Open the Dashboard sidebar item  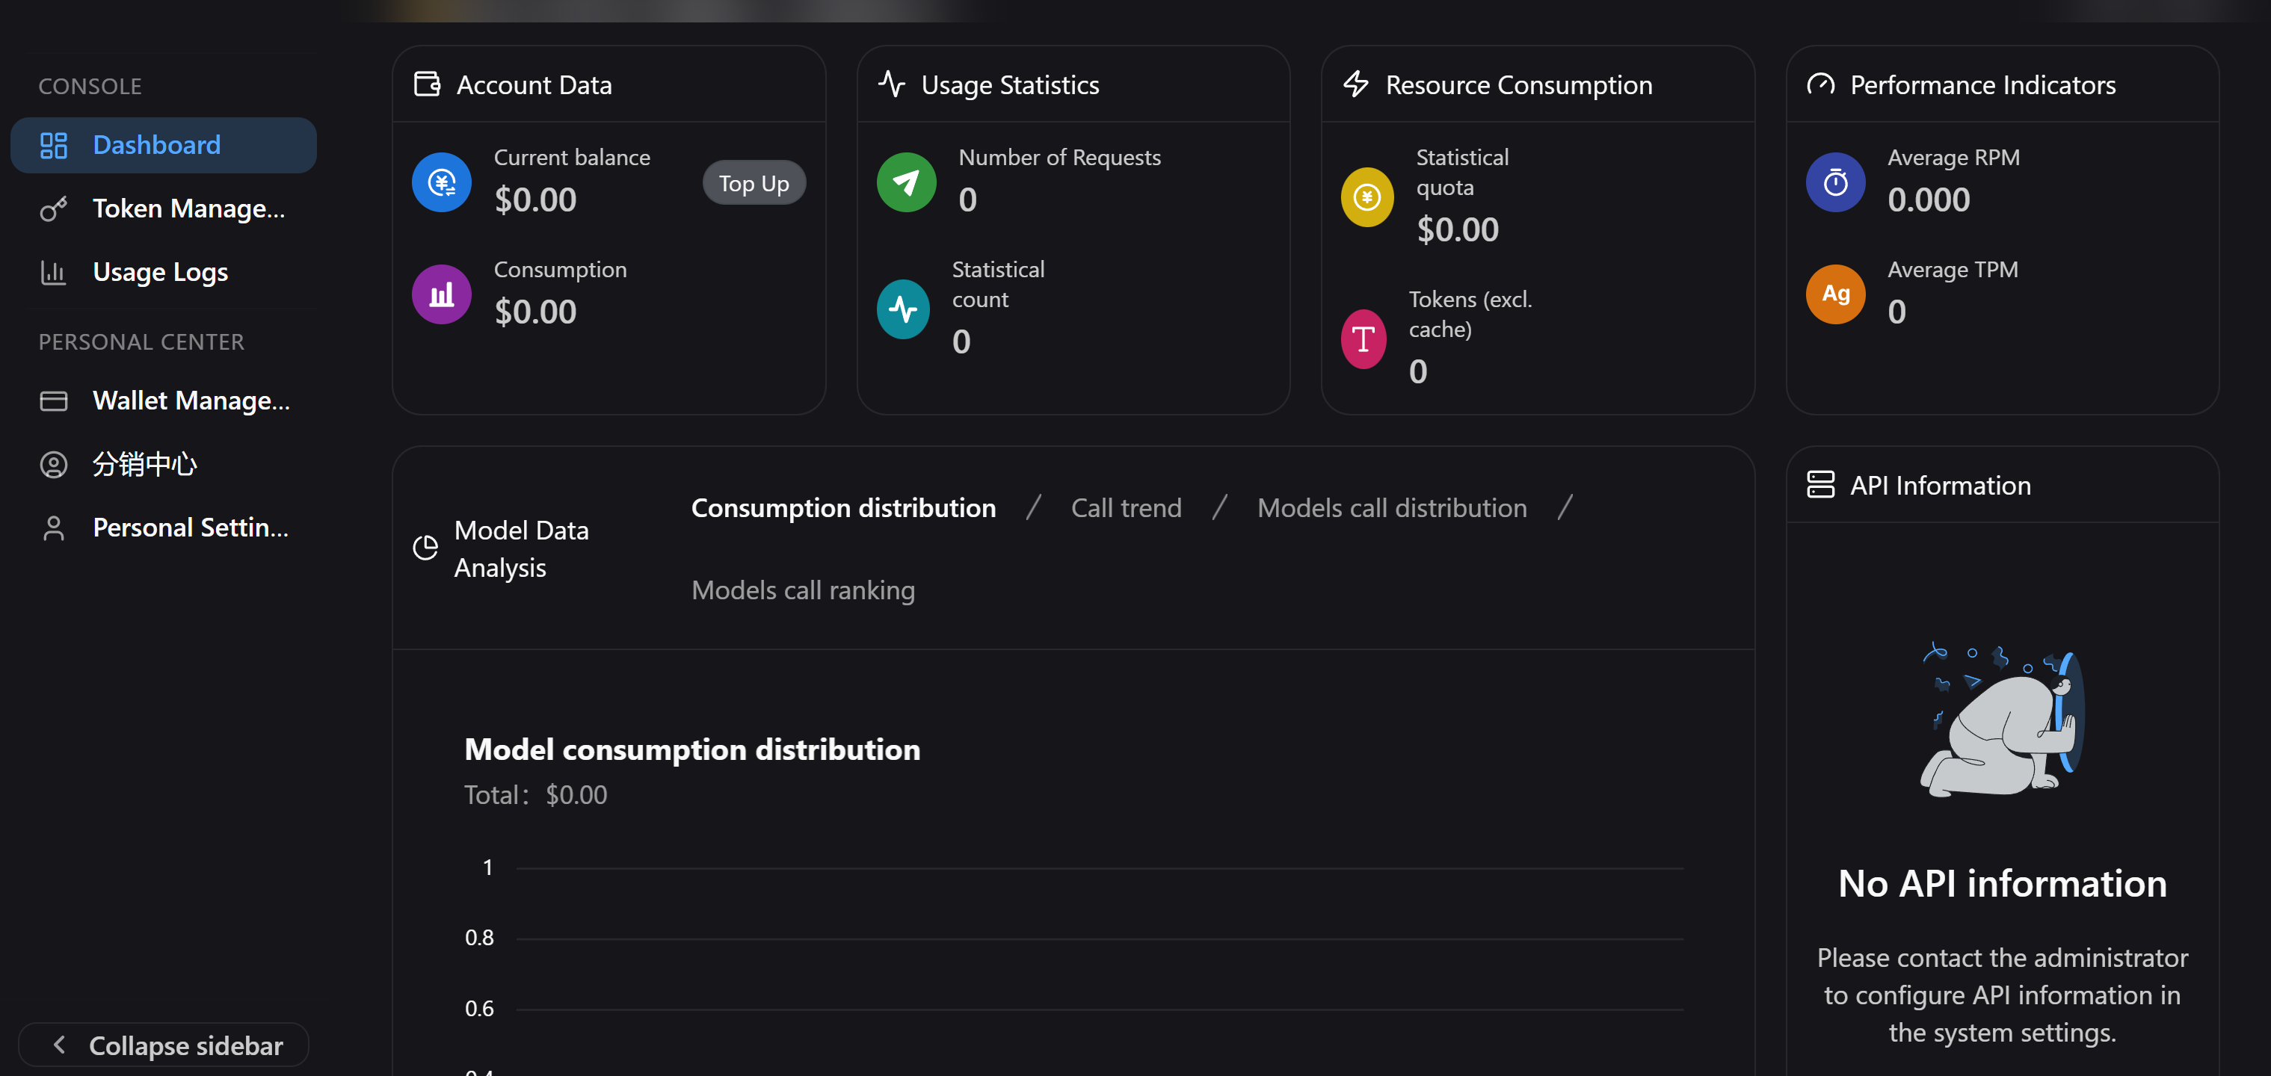pos(163,146)
